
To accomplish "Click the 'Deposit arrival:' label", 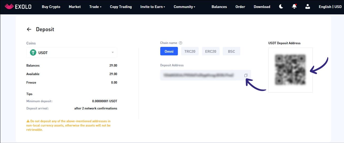I will coord(38,108).
